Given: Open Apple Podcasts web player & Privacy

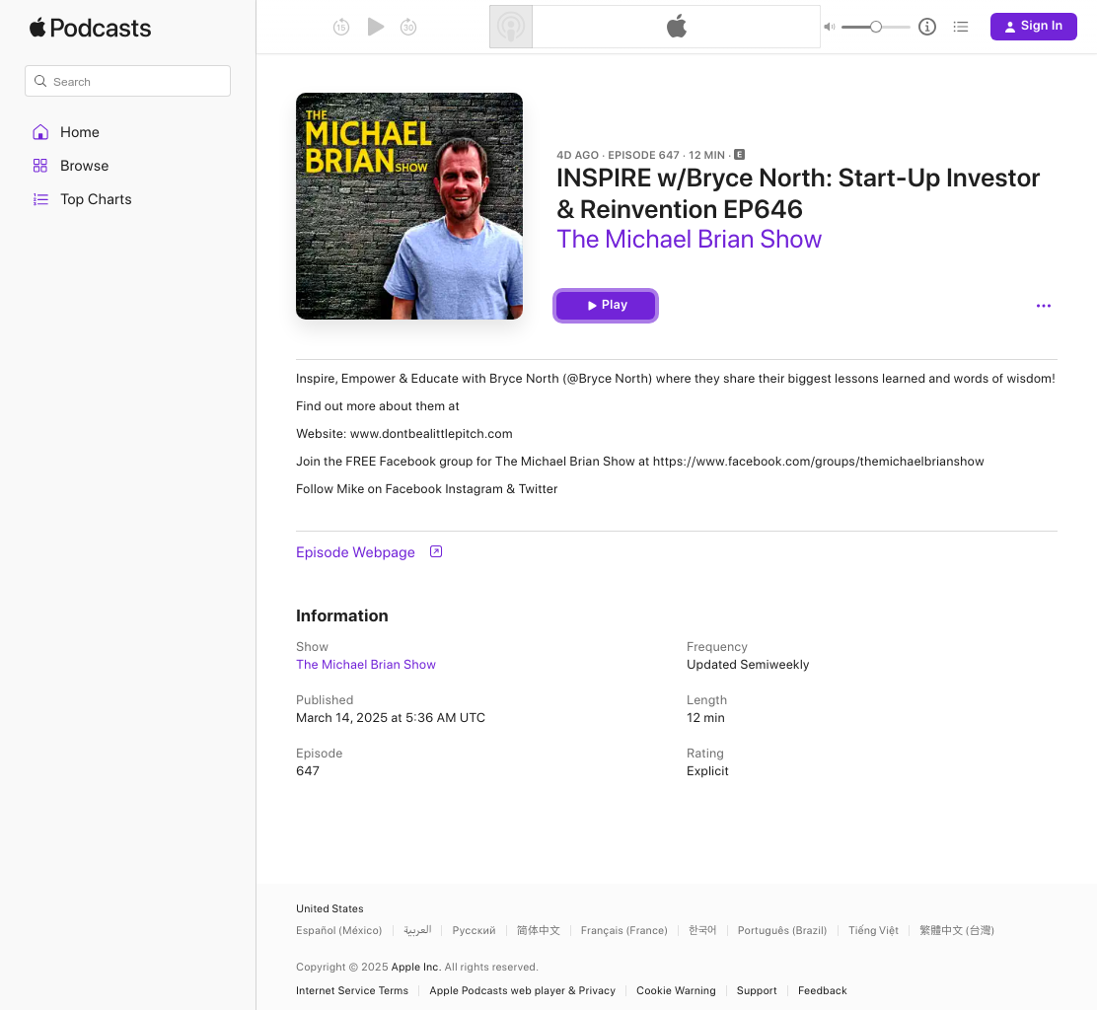Looking at the screenshot, I should [x=522, y=990].
